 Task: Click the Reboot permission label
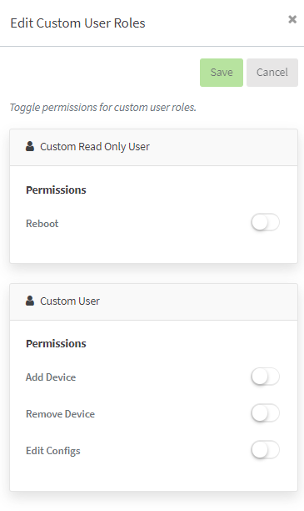42,224
